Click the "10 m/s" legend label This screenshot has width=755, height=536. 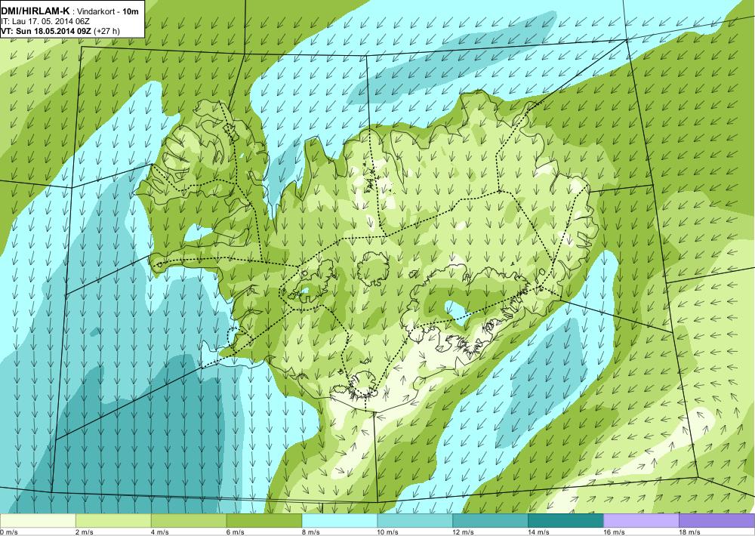[x=387, y=532]
